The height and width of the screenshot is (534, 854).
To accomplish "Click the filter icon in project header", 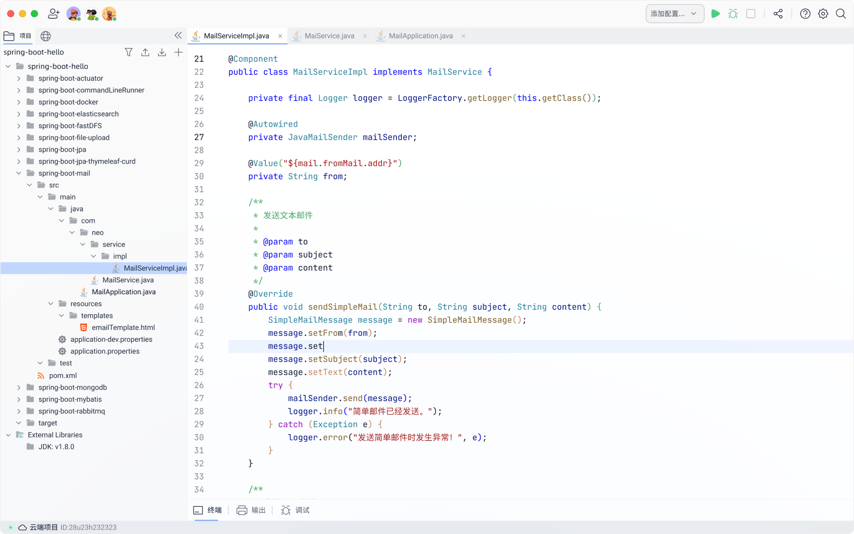I will point(129,52).
